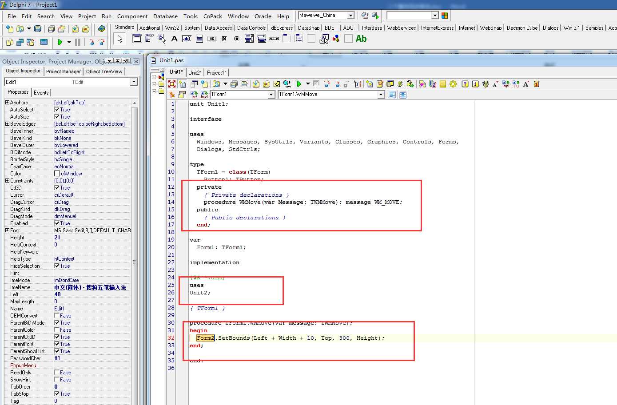This screenshot has height=405, width=617.
Task: Pick the Label (A) component
Action: coord(175,39)
